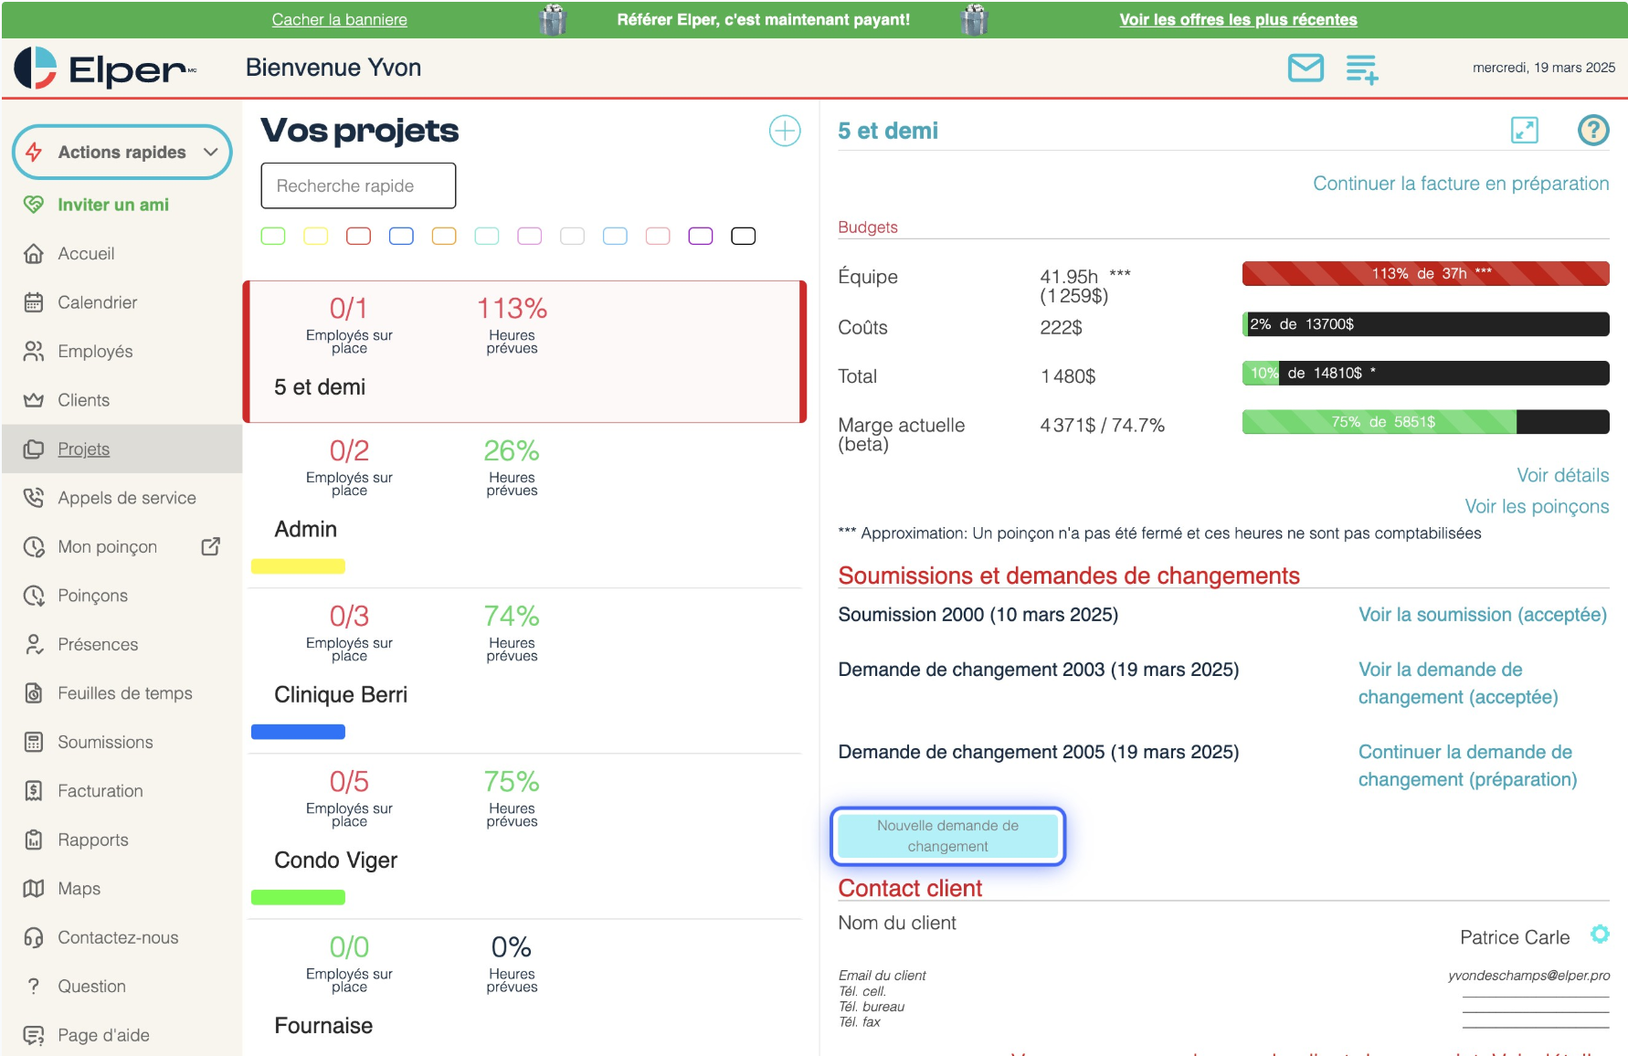This screenshot has width=1628, height=1056.
Task: Filter projects by black color swatch
Action: [744, 237]
